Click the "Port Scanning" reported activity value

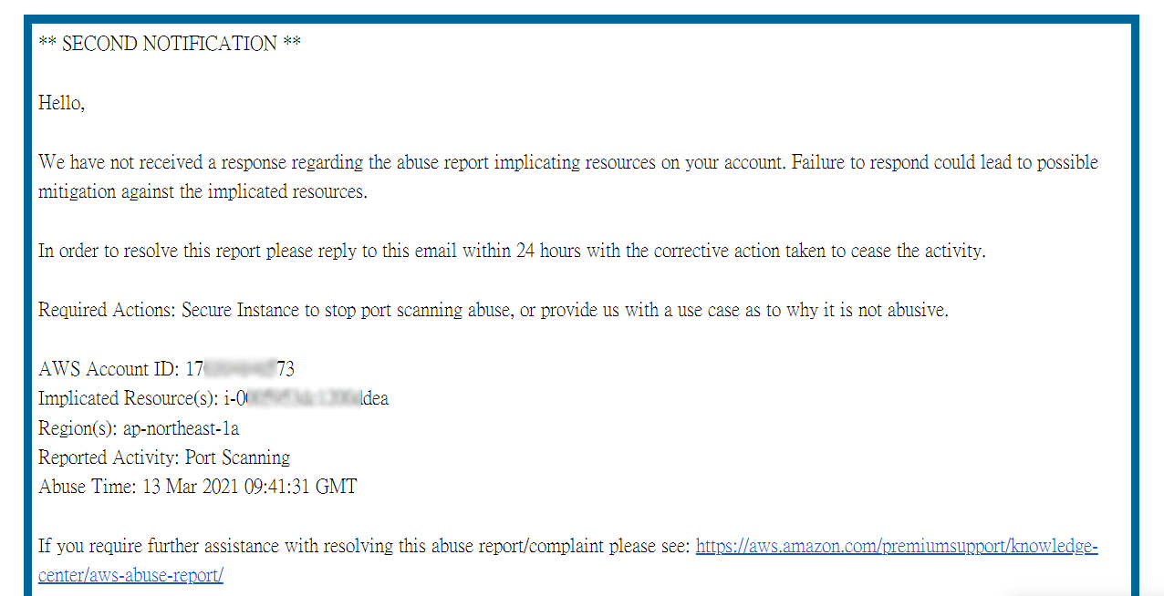coord(237,457)
